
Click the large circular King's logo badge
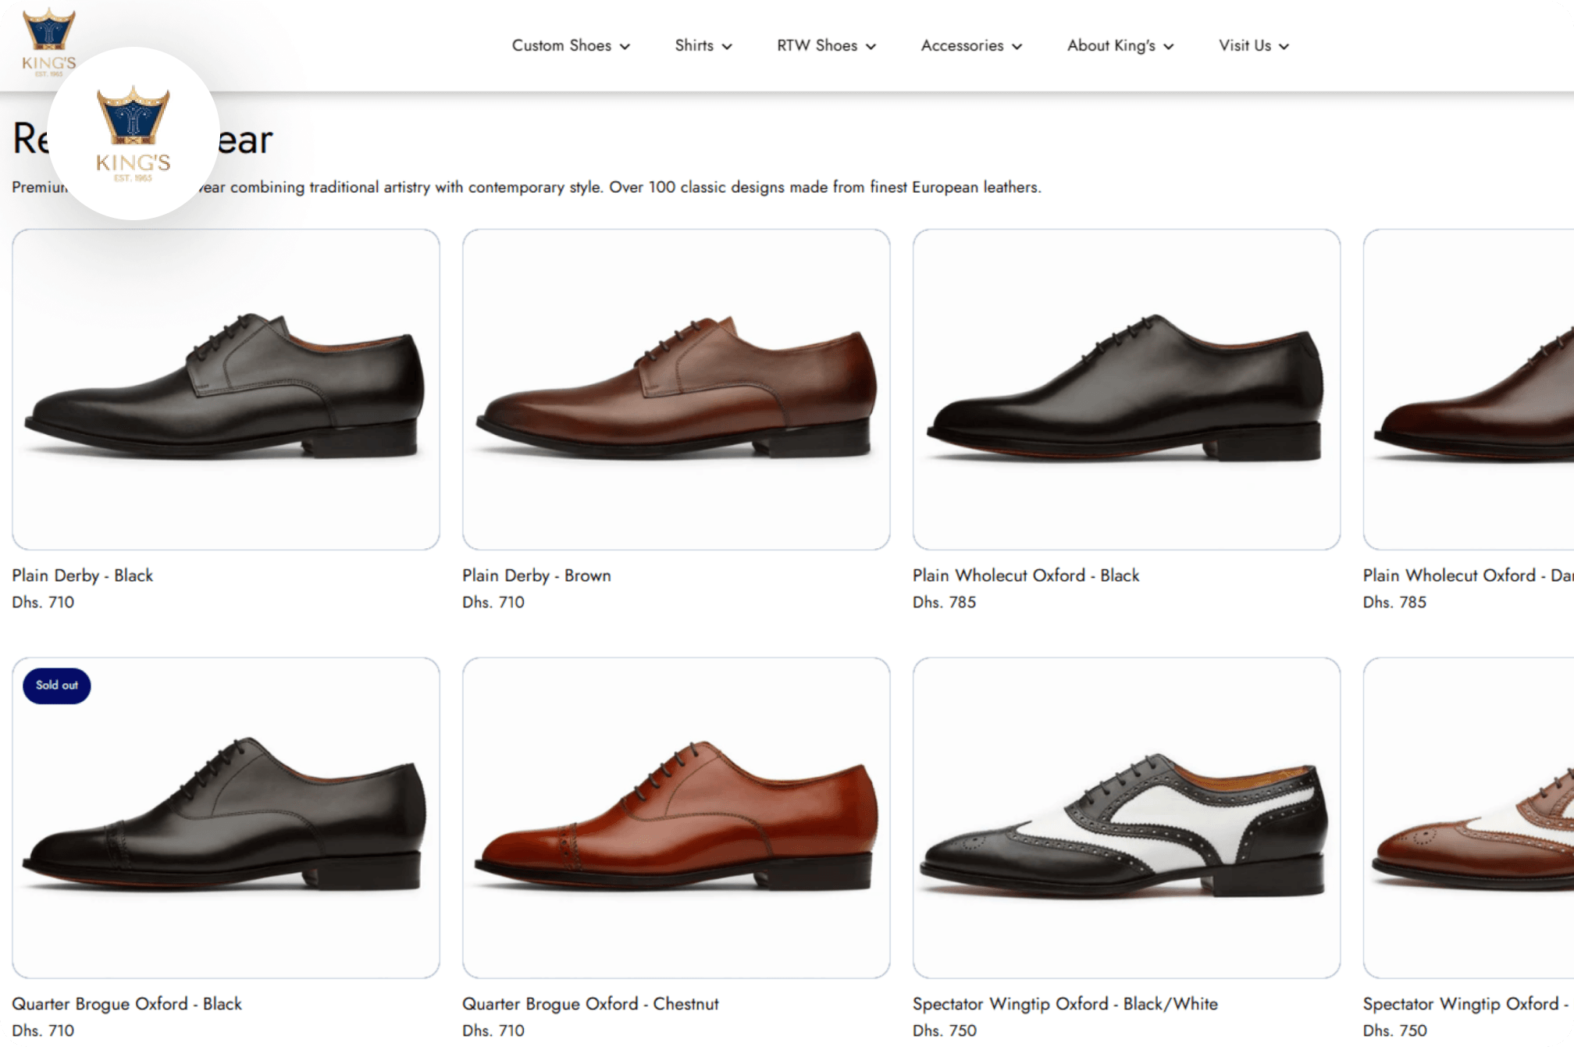pyautogui.click(x=133, y=134)
